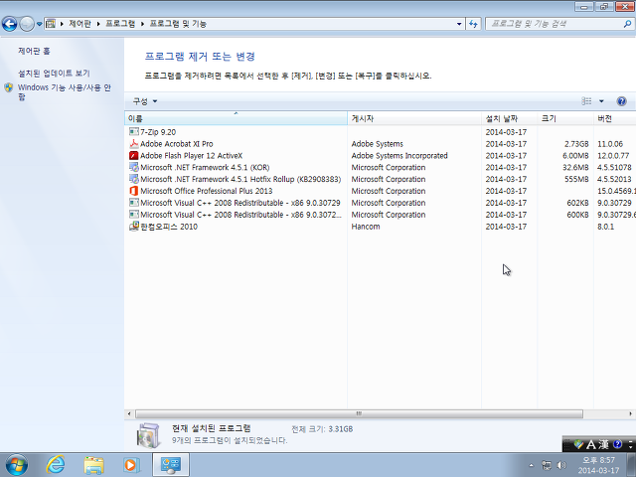Viewport: 636px width, 477px height.
Task: Click the language bar 漢 Hanja icon
Action: [603, 445]
